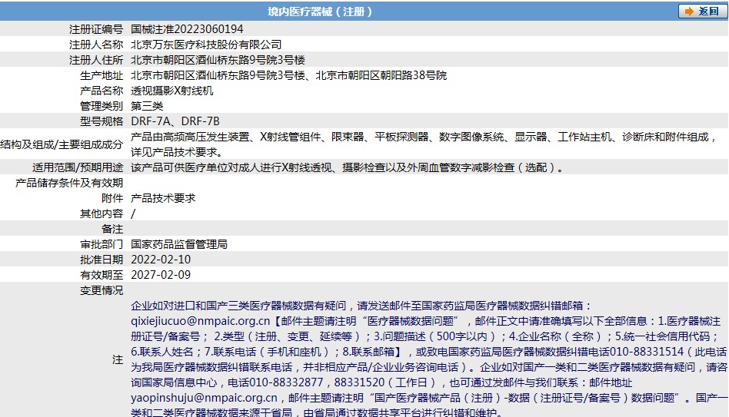Click the 审批部门 label
This screenshot has height=417, width=729.
pyautogui.click(x=102, y=243)
